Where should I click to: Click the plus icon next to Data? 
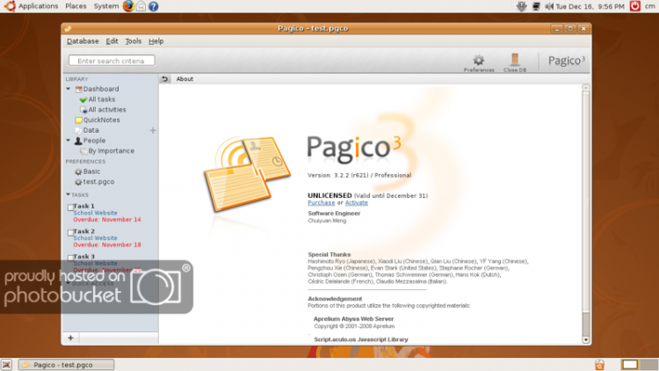pos(153,130)
